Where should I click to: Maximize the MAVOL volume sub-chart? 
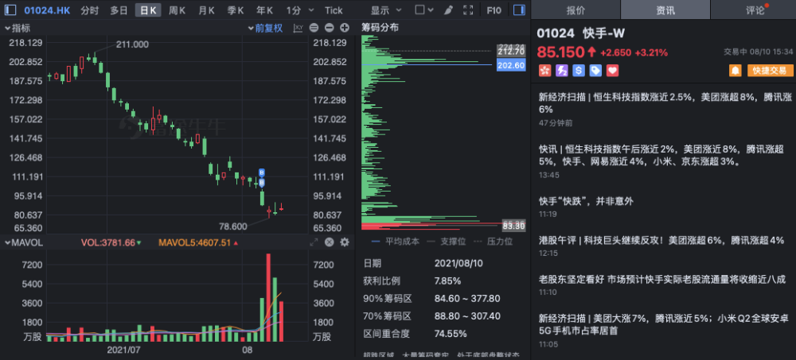coord(314,242)
